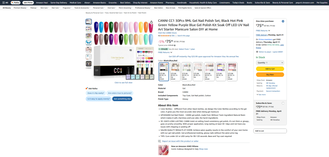Expand the See more seller details
Screen dimensions: 329x157
pyautogui.click(x=261, y=95)
